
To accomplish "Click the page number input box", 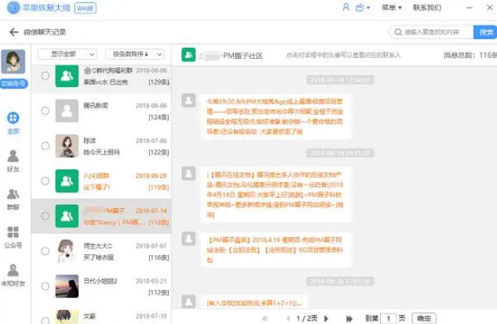I will [389, 319].
